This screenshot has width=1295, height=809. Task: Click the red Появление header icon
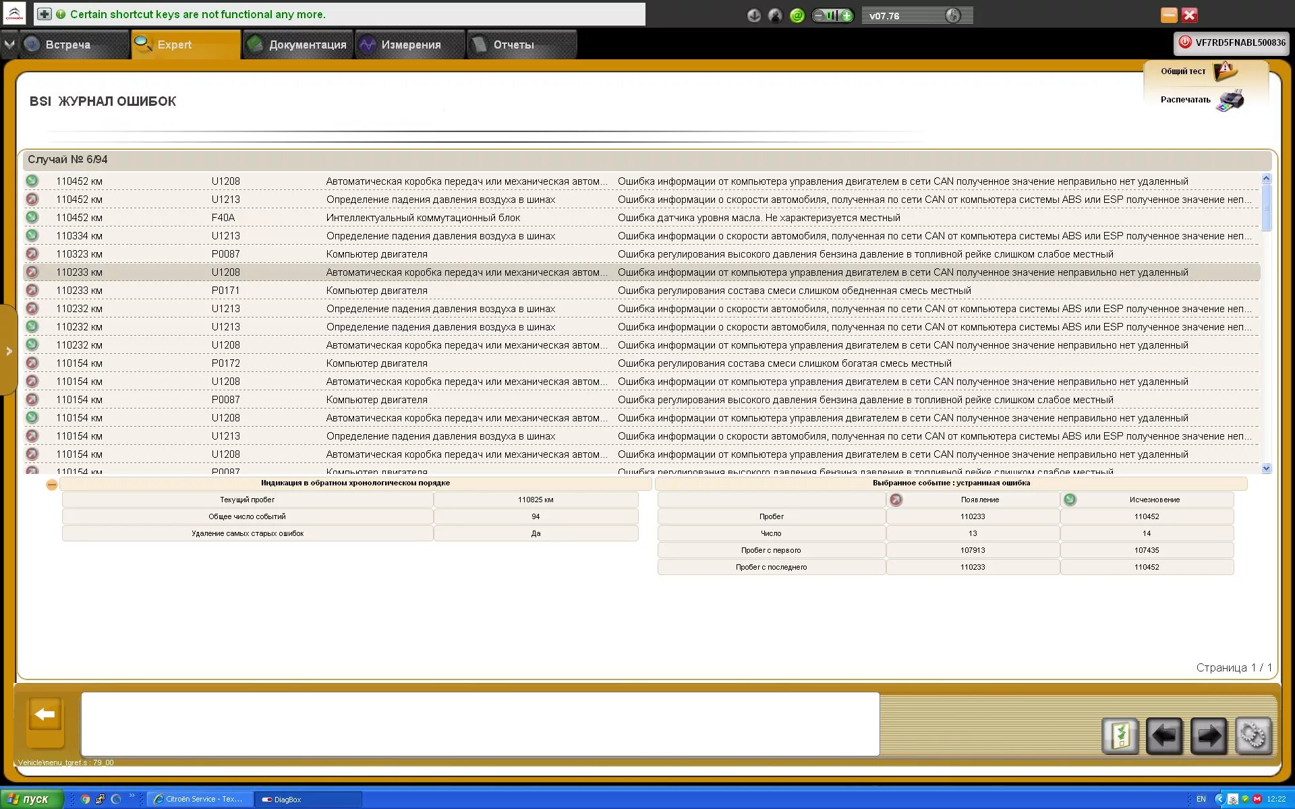[x=896, y=500]
